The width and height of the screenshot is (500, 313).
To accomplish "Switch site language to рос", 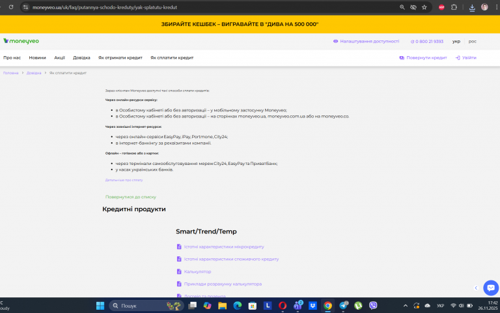I will pyautogui.click(x=472, y=41).
